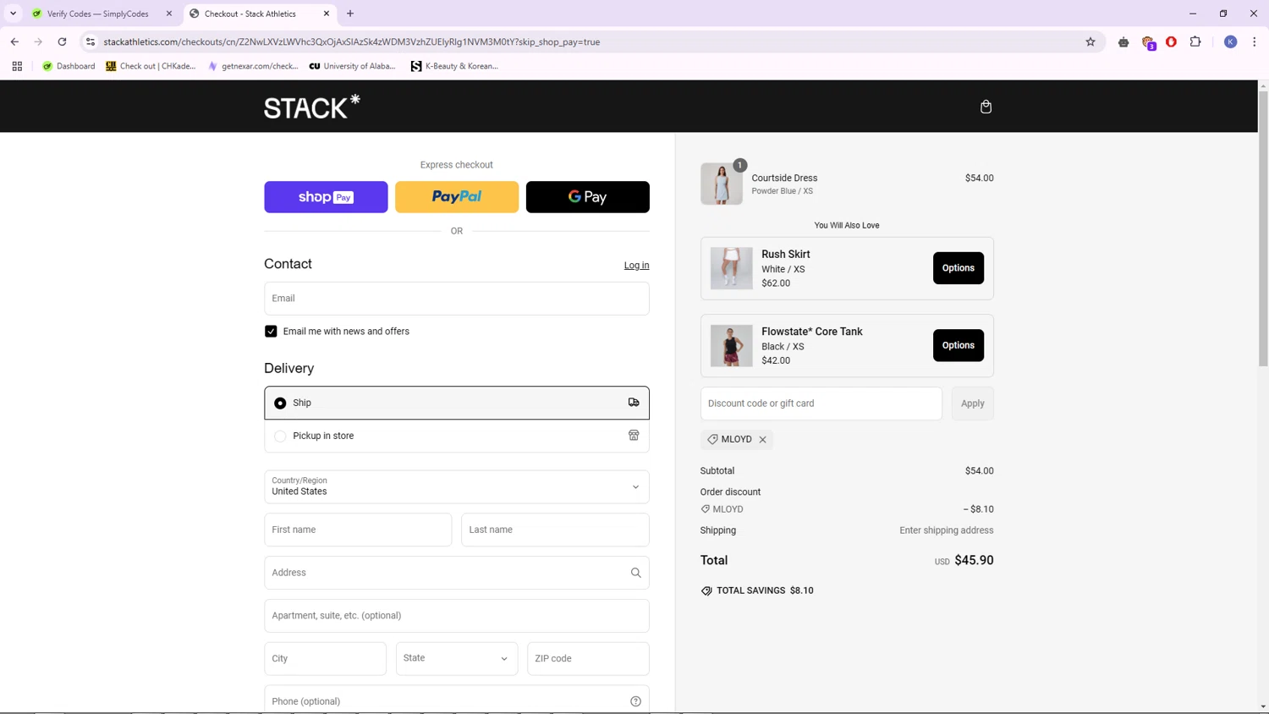Reload the page with the browser refresh icon

click(x=62, y=41)
